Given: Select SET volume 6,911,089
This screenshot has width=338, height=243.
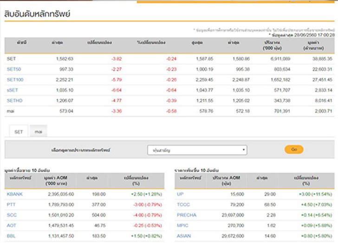Looking at the screenshot, I should pyautogui.click(x=280, y=59).
